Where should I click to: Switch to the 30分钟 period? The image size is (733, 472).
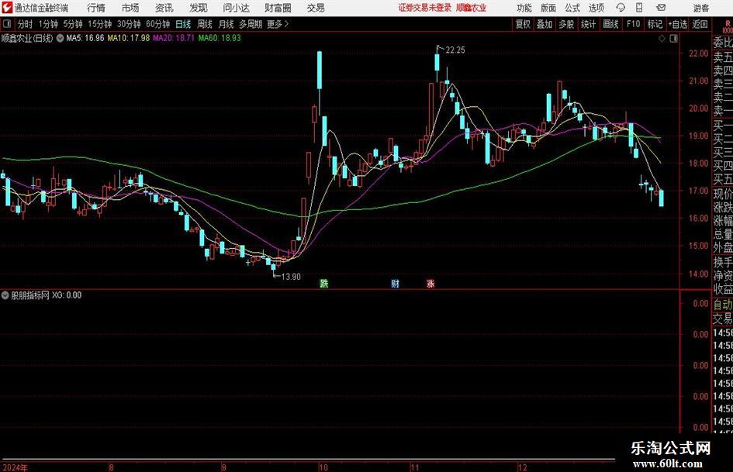(x=129, y=24)
